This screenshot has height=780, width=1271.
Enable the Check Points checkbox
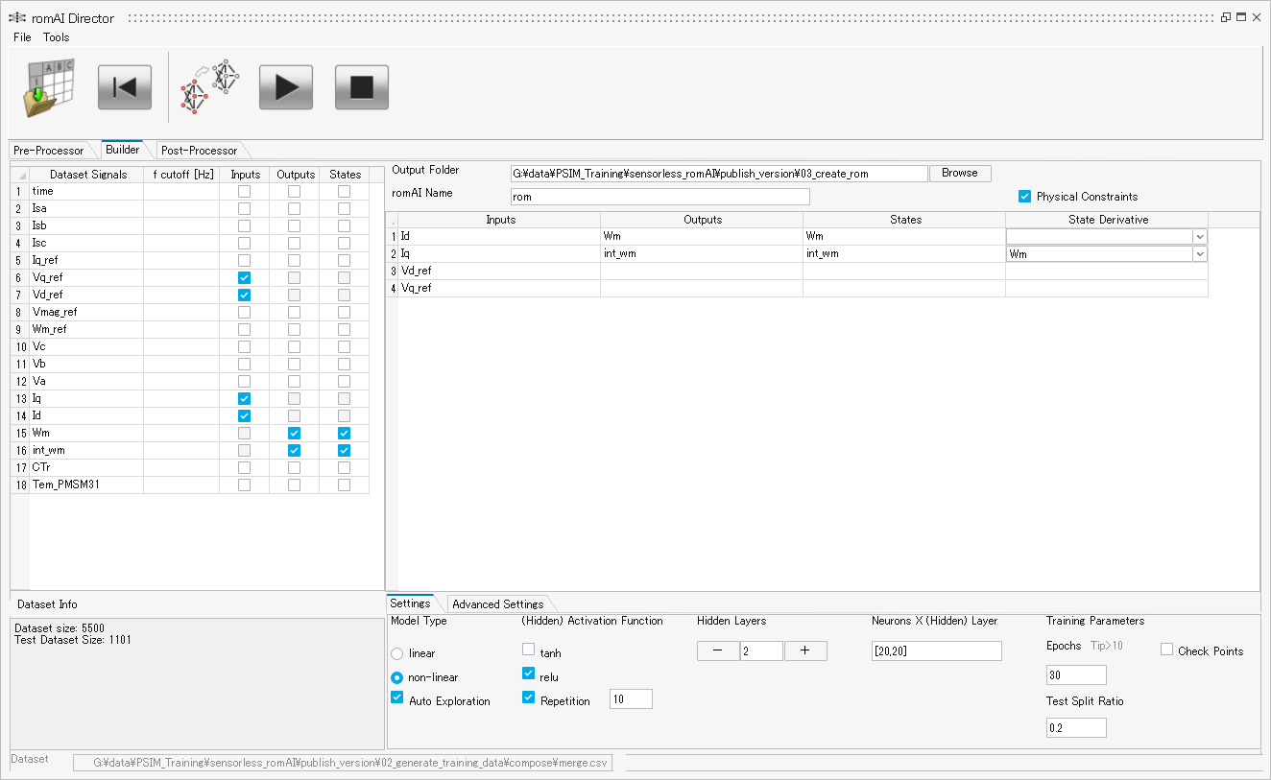pyautogui.click(x=1167, y=650)
